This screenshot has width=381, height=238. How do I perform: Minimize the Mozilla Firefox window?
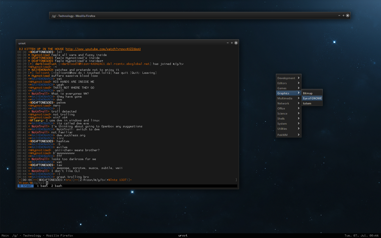(339, 15)
